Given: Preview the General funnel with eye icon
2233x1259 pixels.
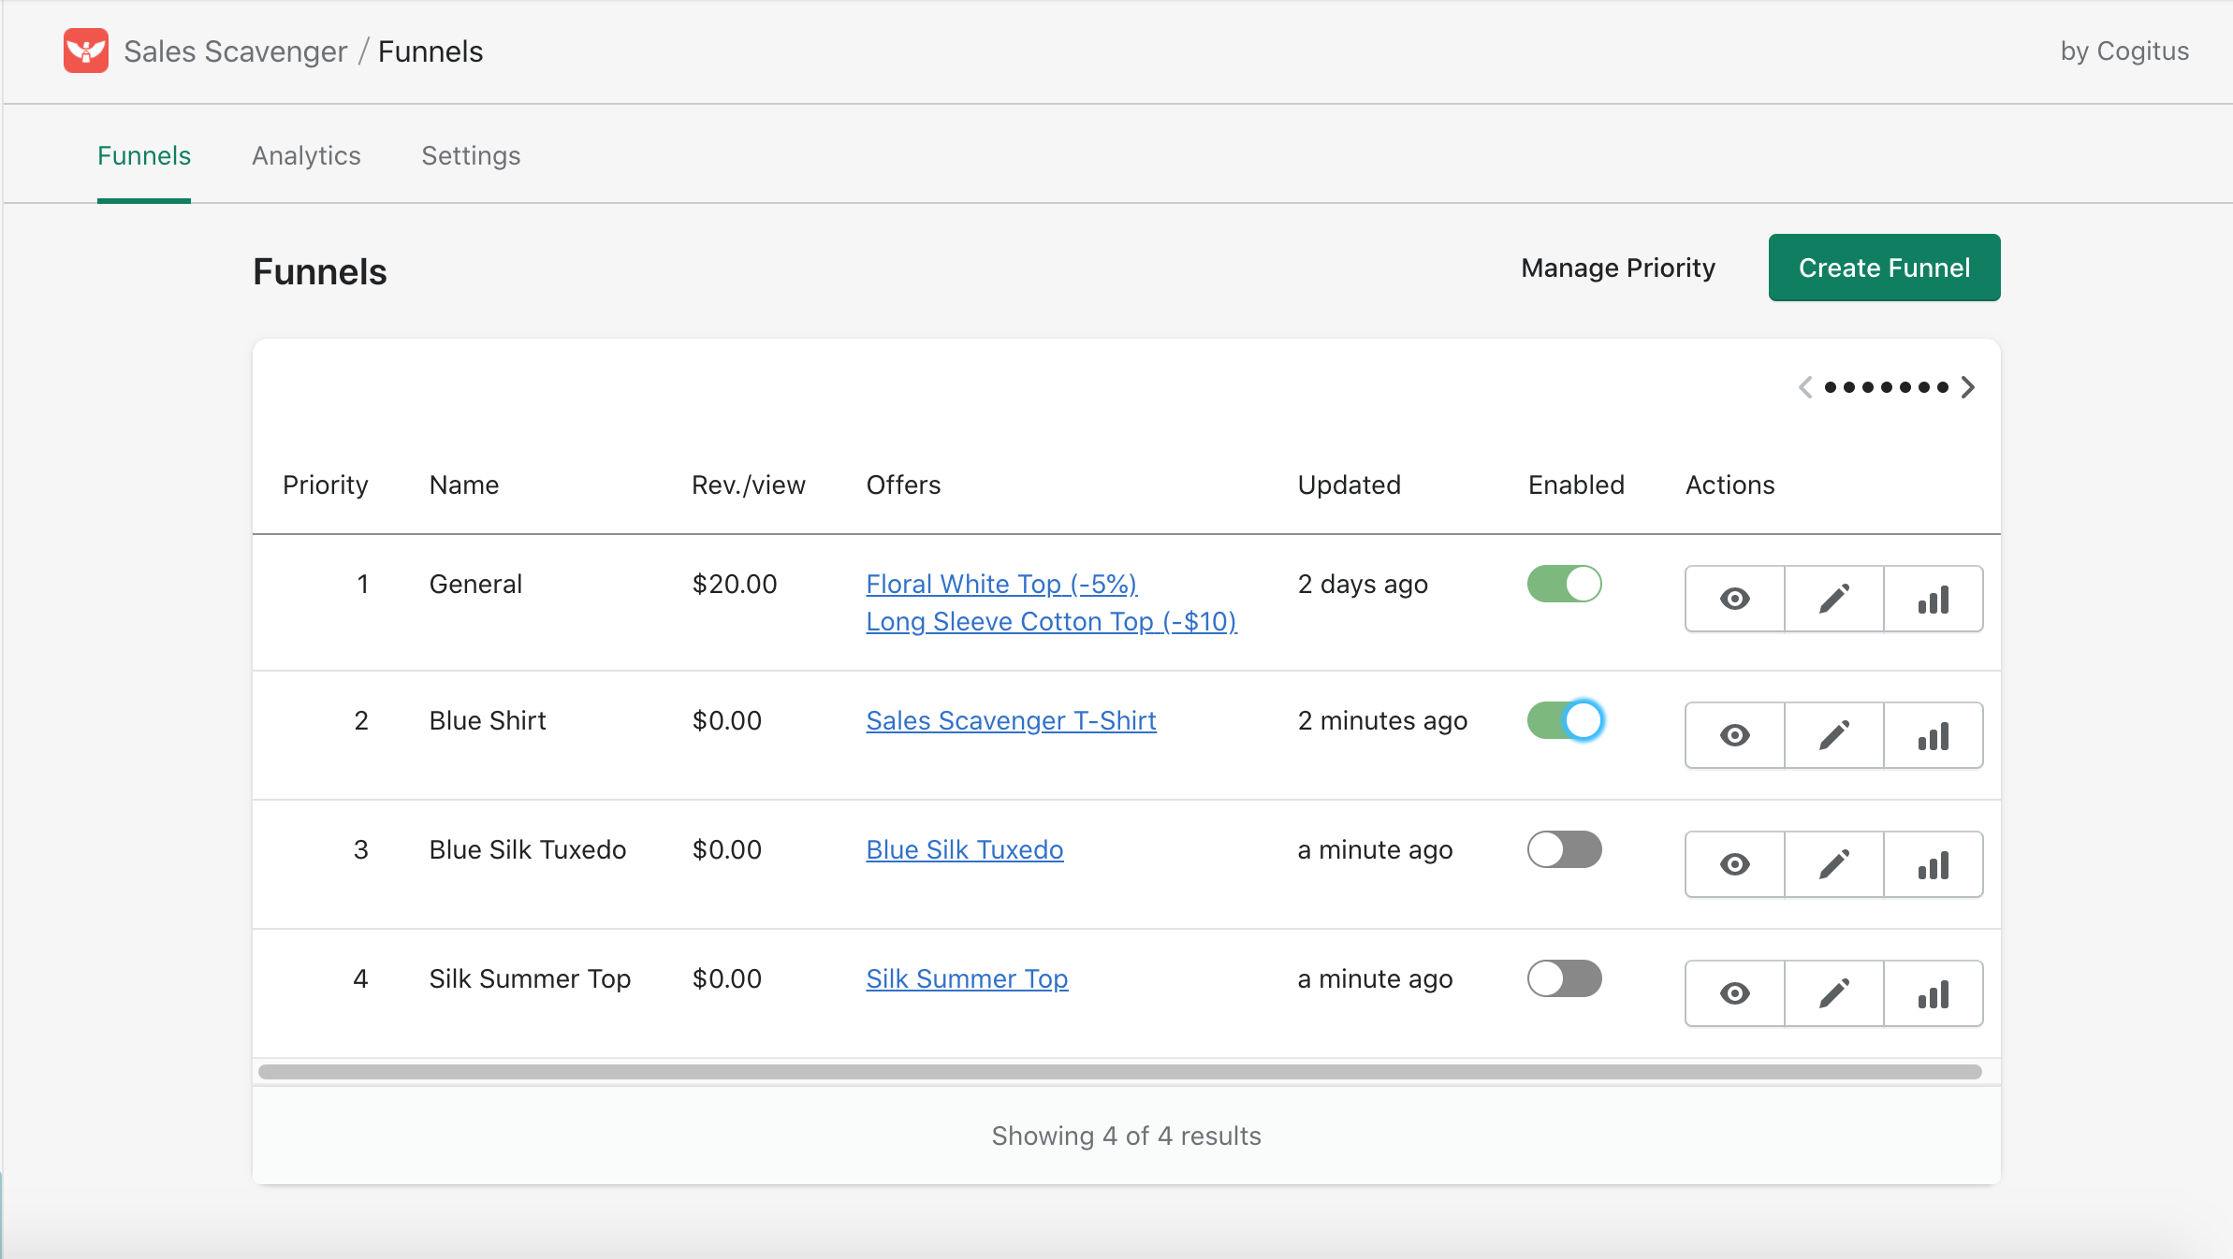Looking at the screenshot, I should tap(1734, 599).
